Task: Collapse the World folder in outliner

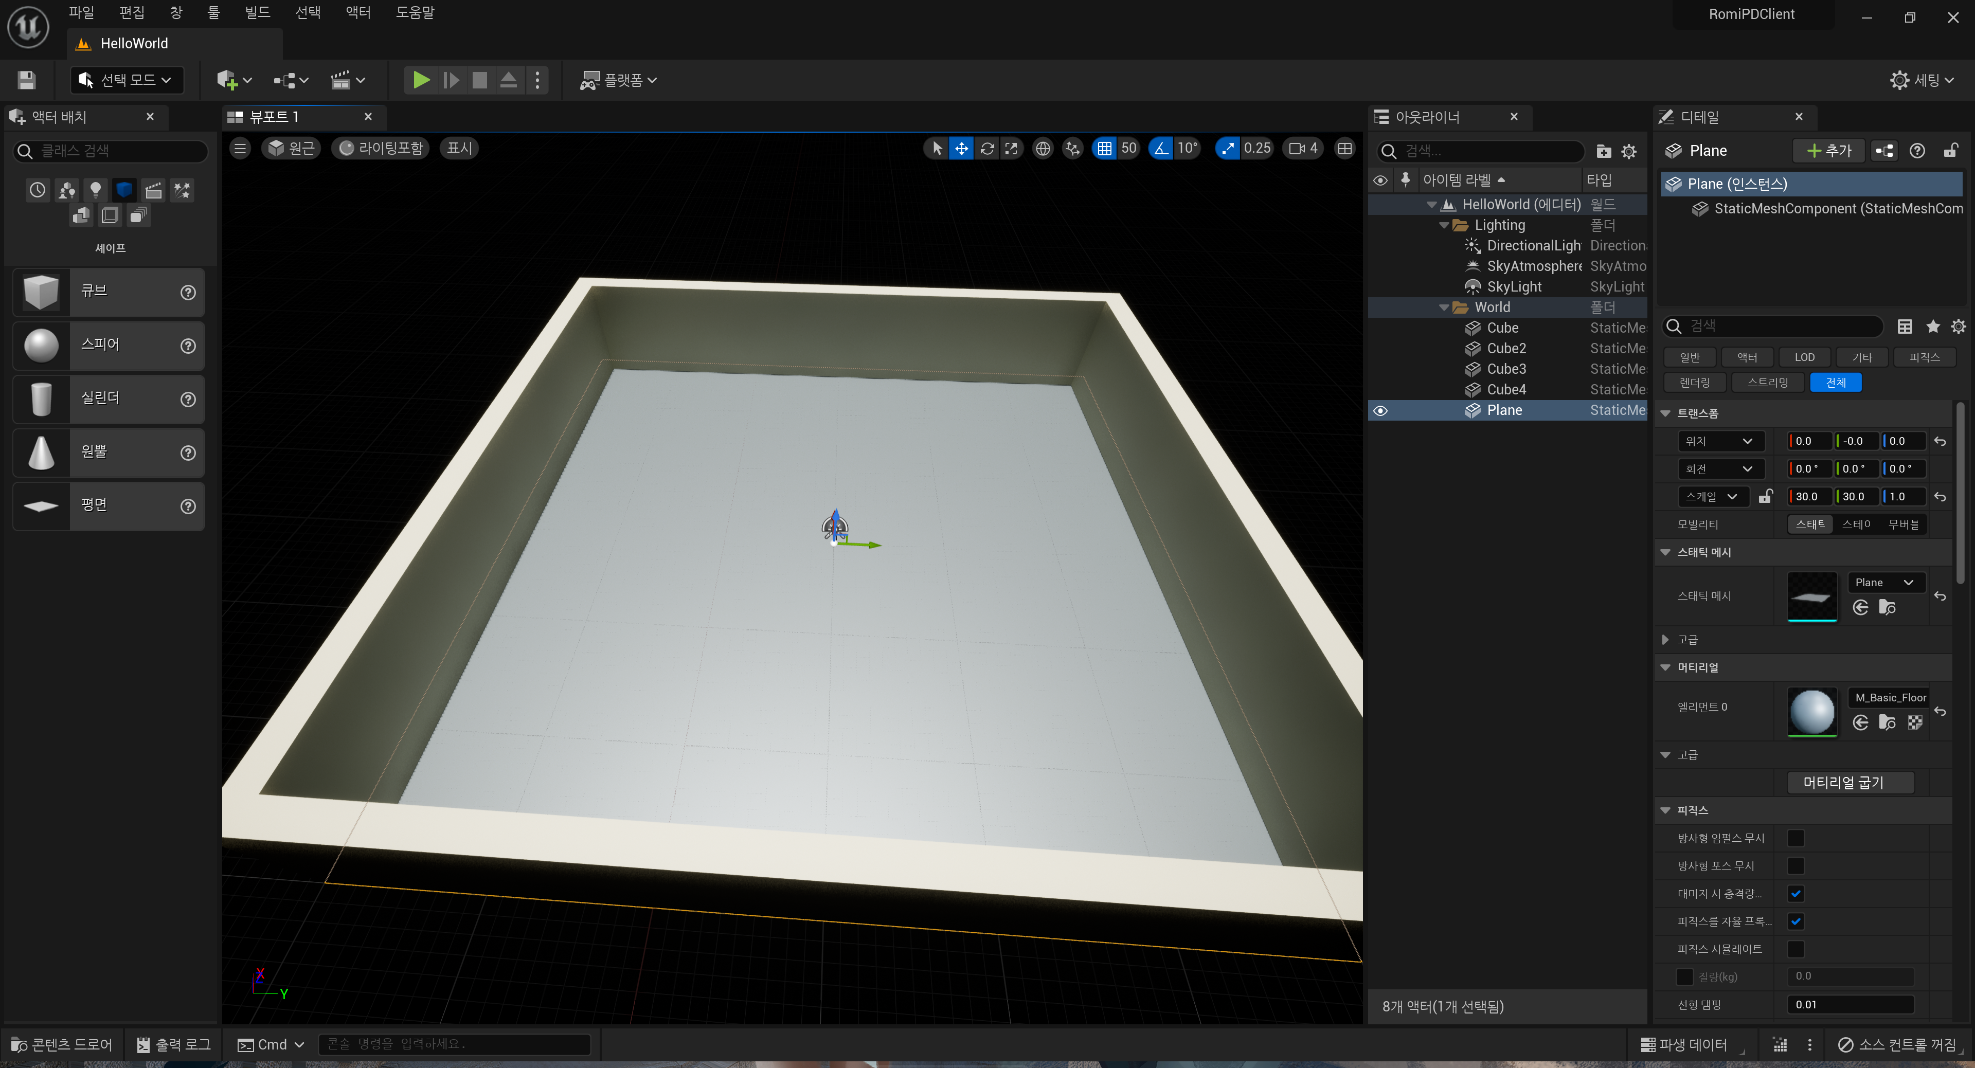Action: coord(1444,307)
